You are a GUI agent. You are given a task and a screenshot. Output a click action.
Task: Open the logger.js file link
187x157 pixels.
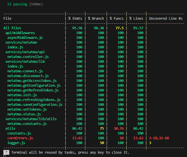pyautogui.click(x=17, y=143)
